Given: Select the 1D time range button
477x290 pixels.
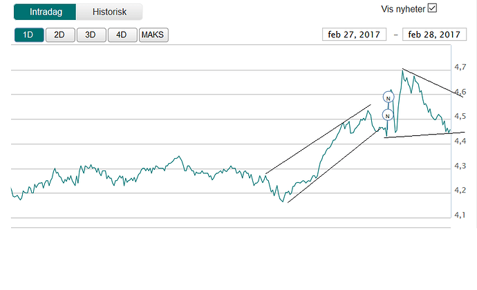Looking at the screenshot, I should point(28,35).
